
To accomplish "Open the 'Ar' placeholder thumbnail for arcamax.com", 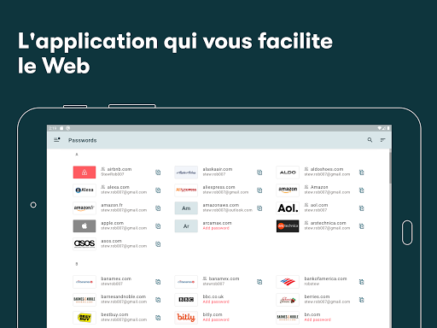I will point(186,226).
